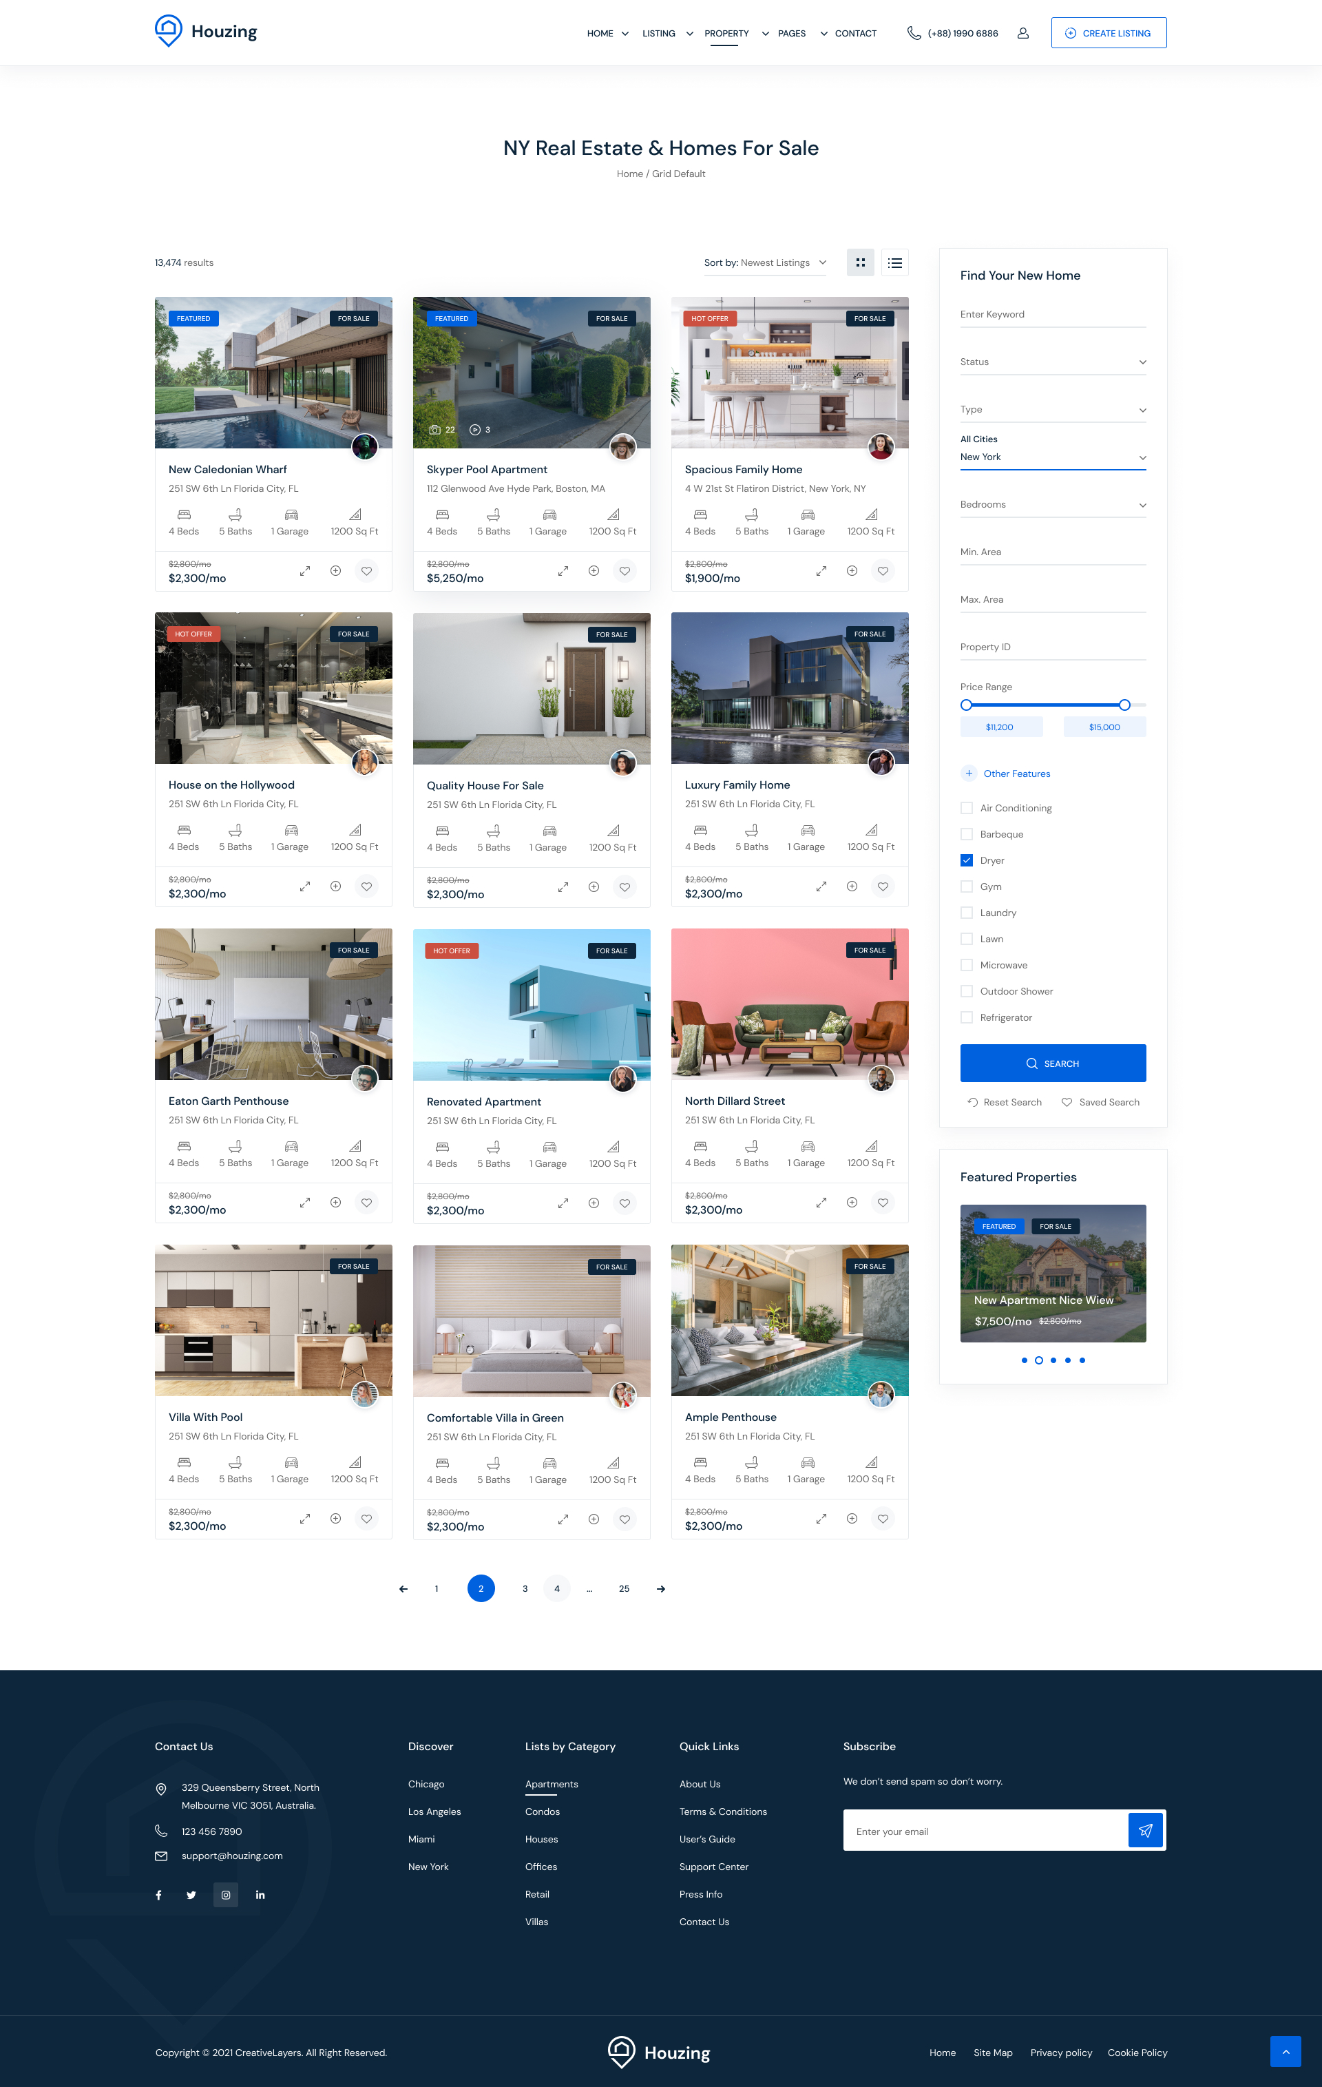
Task: Expand Skyper Pool Apartment image fullscreen
Action: pos(563,571)
